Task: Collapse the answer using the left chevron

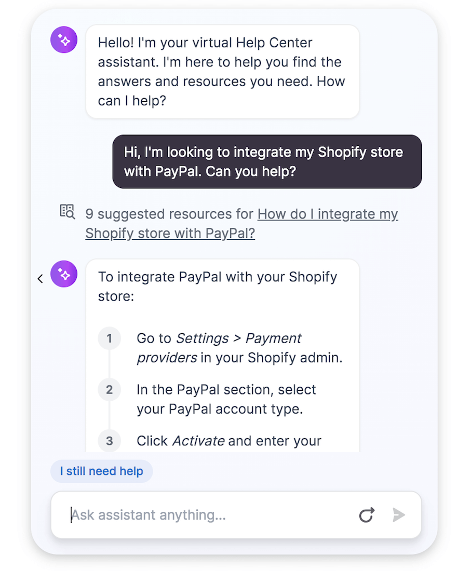Action: [40, 278]
